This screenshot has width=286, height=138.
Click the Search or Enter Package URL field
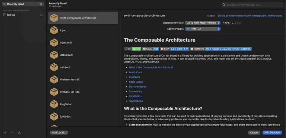pos(252,5)
